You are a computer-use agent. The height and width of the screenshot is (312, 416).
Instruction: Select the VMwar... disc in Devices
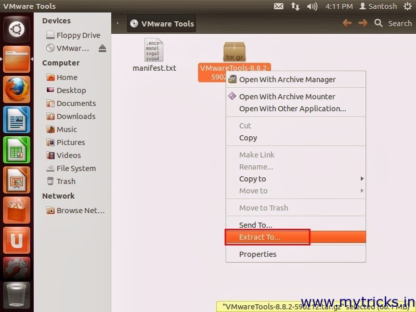tap(68, 48)
